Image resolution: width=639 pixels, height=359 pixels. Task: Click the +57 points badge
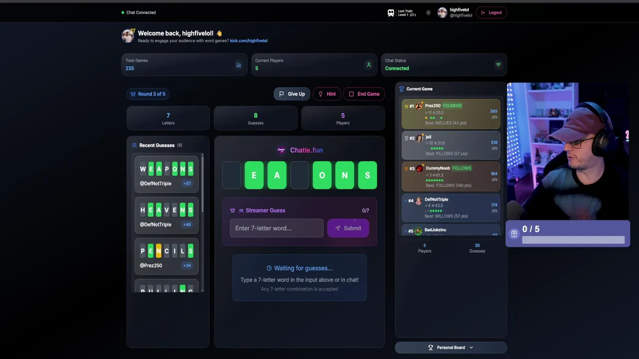coord(187,183)
